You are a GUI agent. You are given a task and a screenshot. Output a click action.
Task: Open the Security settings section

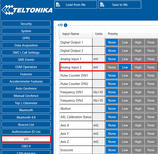[26, 24]
